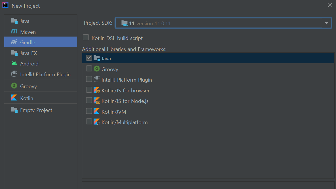Select IntelliJ Platform Plugin project type label

click(x=45, y=75)
